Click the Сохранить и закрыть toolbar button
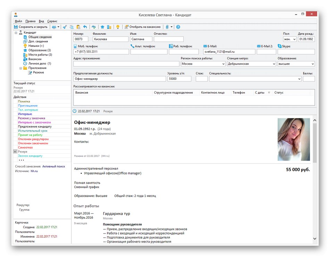330x257 pixels. click(x=31, y=27)
